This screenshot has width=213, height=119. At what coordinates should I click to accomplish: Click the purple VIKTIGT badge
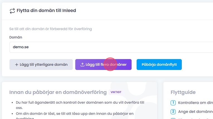(x=116, y=92)
